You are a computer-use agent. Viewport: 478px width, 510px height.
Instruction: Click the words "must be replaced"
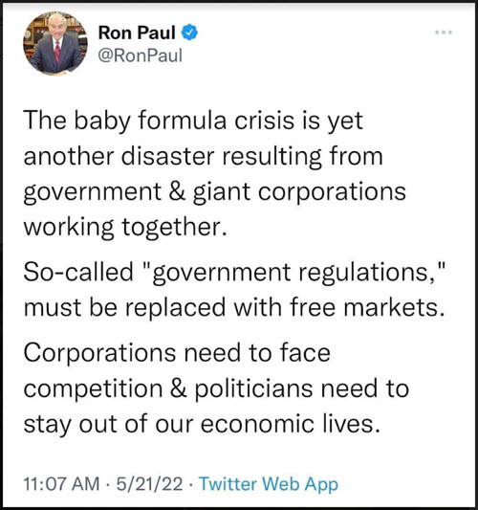(x=124, y=308)
